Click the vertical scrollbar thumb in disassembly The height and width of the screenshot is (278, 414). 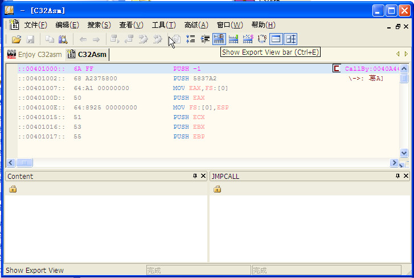[x=404, y=79]
